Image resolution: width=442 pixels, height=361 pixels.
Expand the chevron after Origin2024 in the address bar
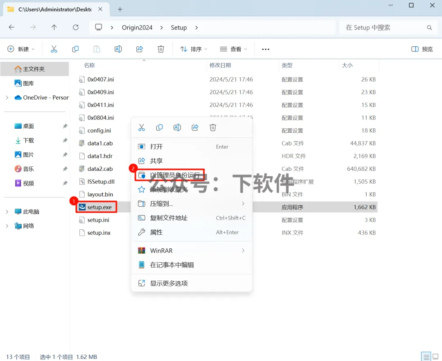coord(162,28)
